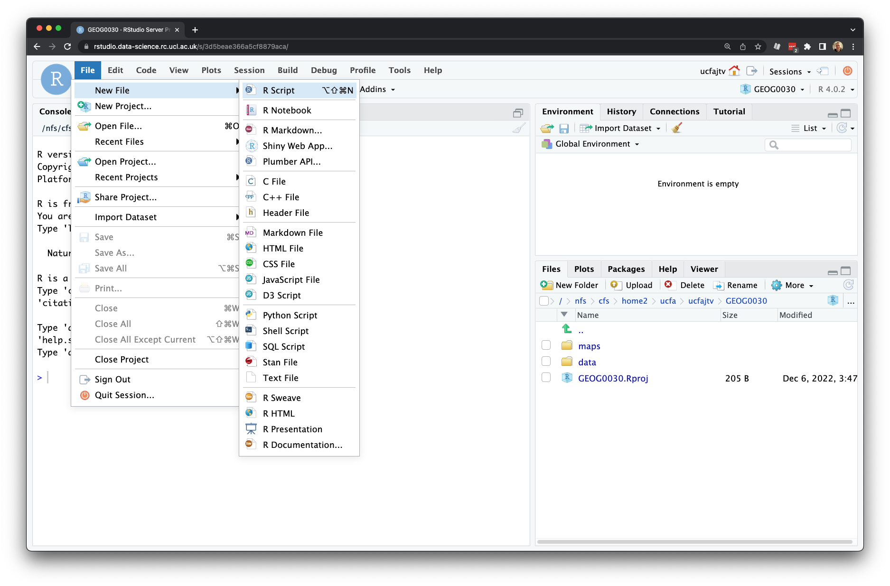Tick the checkbox for GEOG0030.Rproj

coord(546,377)
